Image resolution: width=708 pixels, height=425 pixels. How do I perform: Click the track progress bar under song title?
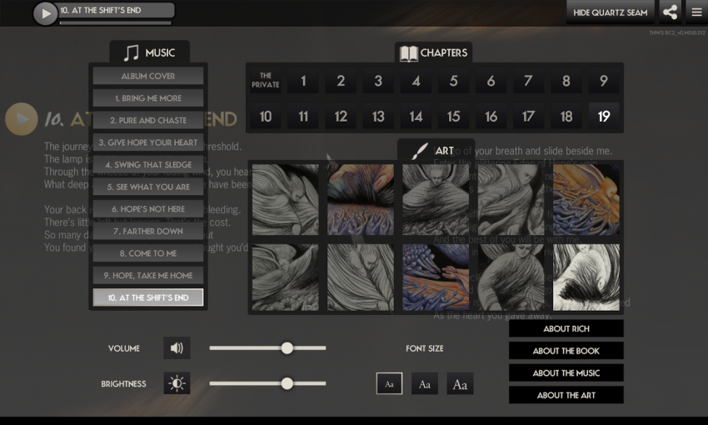pos(116,22)
